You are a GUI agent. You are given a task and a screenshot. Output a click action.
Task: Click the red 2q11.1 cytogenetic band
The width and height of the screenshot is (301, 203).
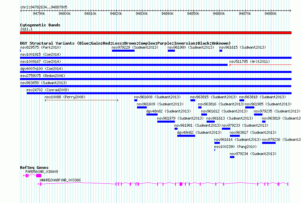coord(156,33)
